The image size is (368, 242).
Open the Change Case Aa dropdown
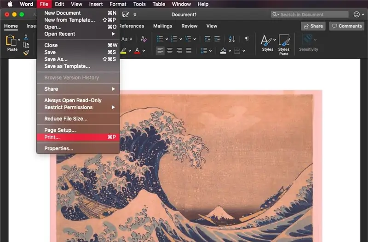[x=127, y=39]
